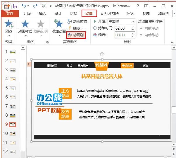
Task: Activate the 动画刷 animation painter
Action: (x=76, y=35)
